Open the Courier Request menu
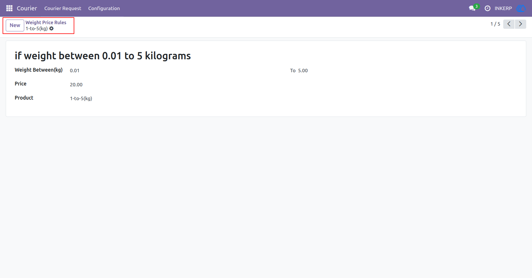The height and width of the screenshot is (278, 532). click(x=63, y=8)
